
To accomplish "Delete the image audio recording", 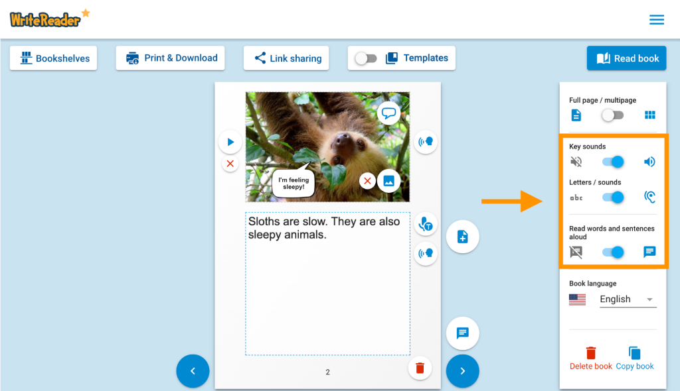I will (230, 164).
